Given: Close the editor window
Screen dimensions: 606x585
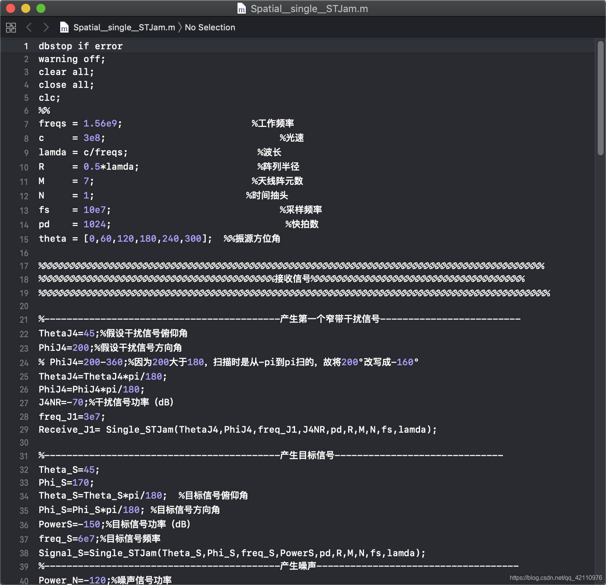Looking at the screenshot, I should [11, 8].
